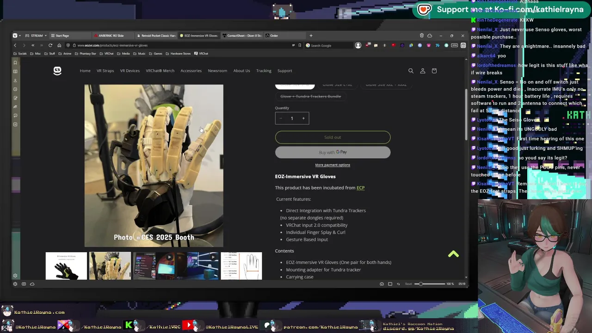Open the Downloads sidebar panel
Image resolution: width=592 pixels, height=333 pixels.
pyautogui.click(x=15, y=80)
